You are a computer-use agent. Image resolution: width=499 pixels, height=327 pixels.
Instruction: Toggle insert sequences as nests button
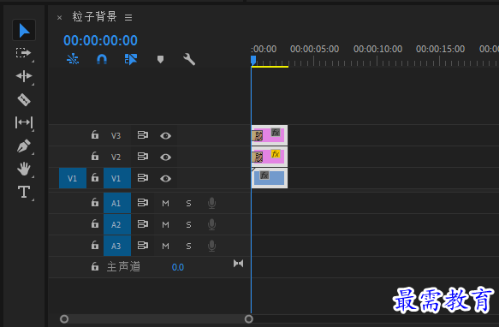tap(73, 59)
